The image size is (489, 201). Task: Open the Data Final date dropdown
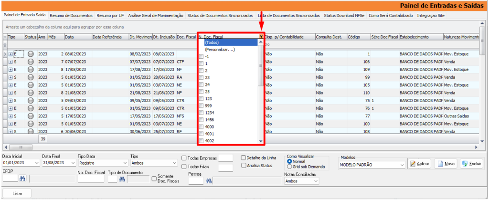click(x=74, y=163)
